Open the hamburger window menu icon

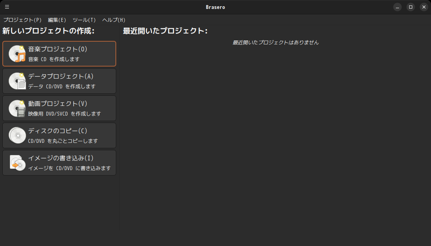(7, 7)
